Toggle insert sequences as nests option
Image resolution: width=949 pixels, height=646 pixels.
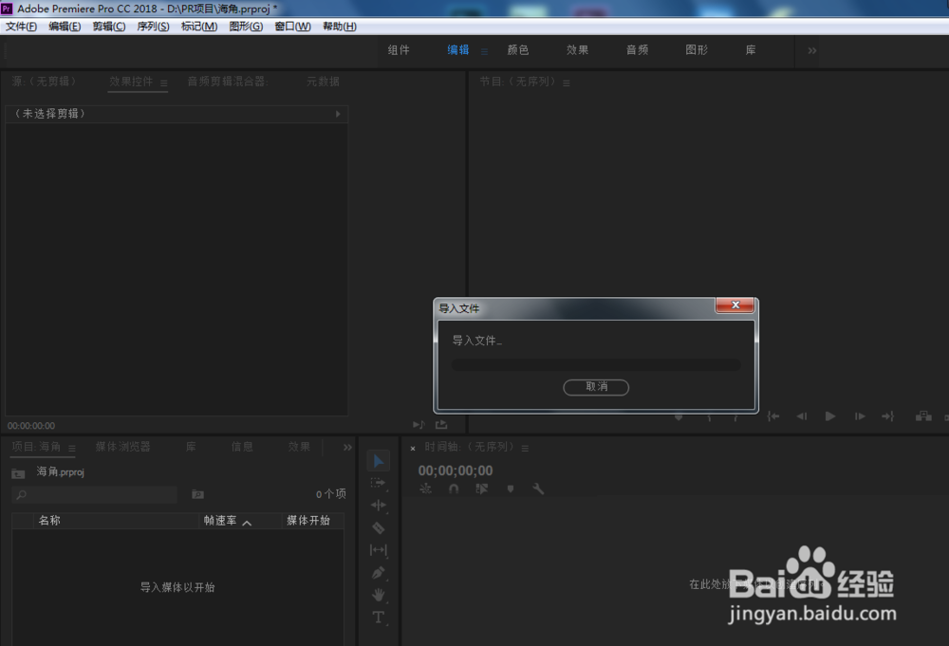(x=425, y=489)
